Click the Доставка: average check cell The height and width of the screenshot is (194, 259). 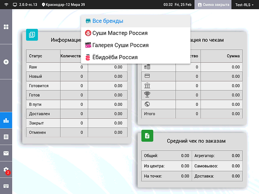[x=217, y=176]
